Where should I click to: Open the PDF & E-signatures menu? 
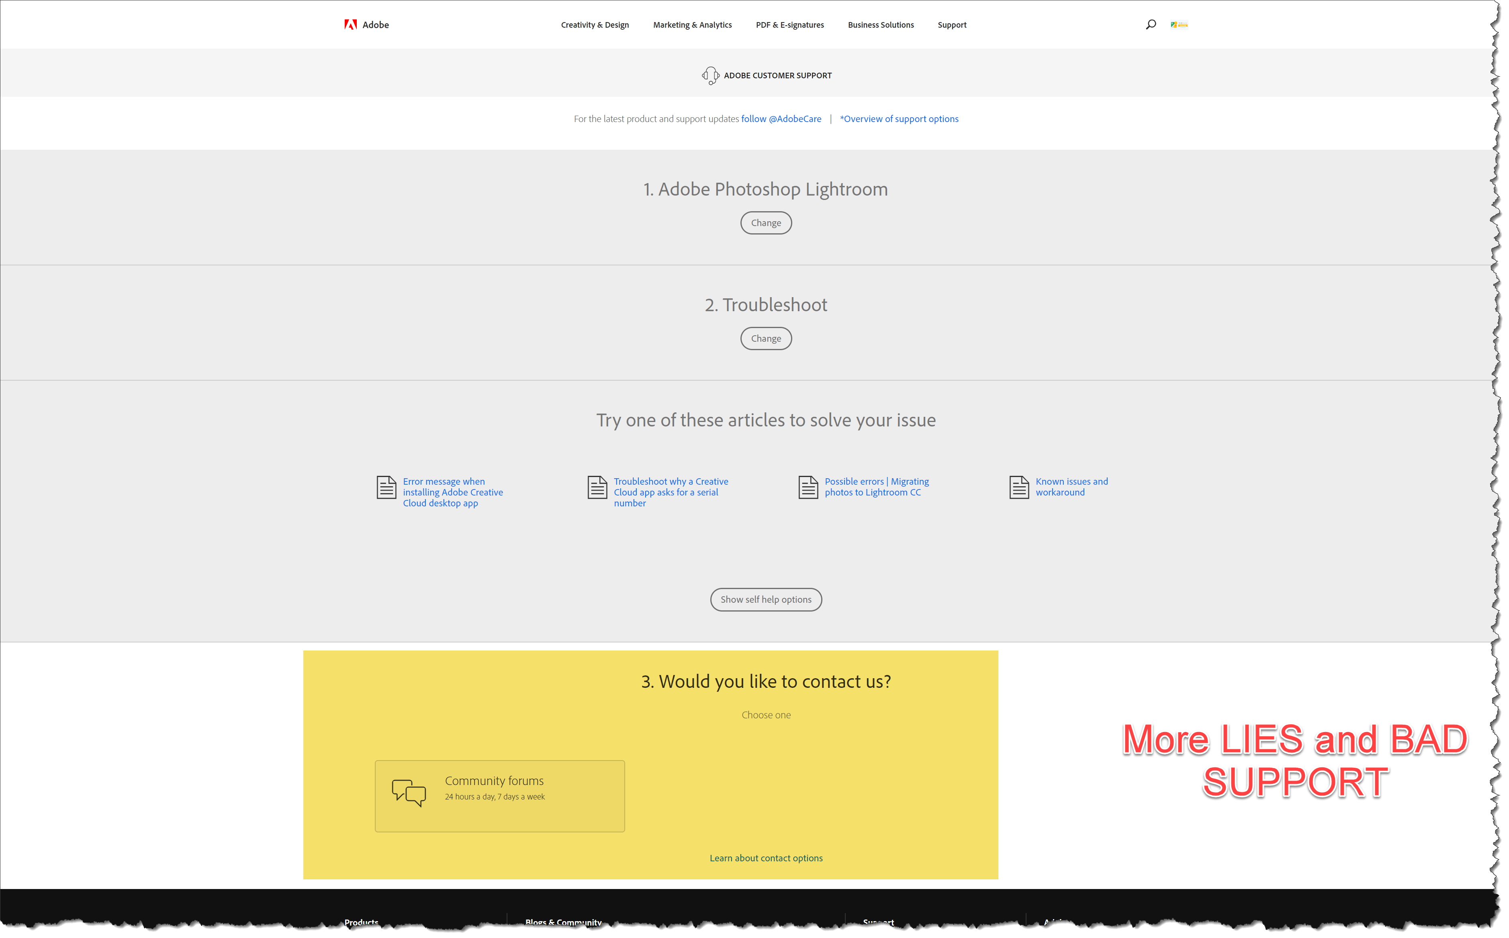pyautogui.click(x=789, y=25)
